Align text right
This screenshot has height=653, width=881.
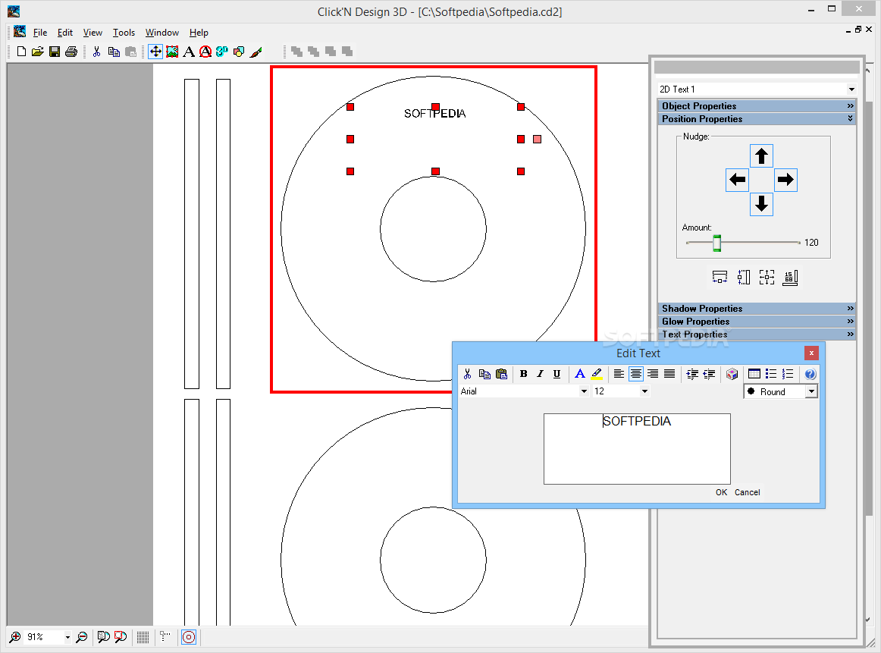(x=652, y=374)
